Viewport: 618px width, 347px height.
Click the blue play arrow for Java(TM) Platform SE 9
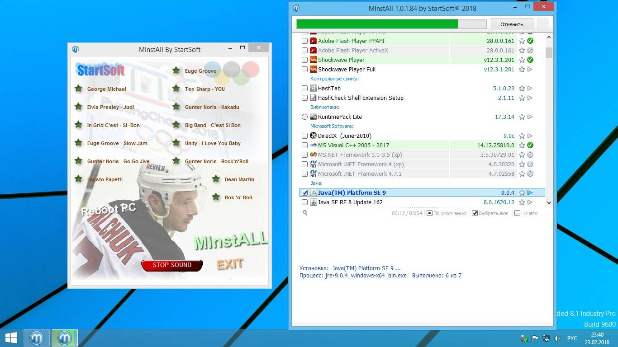tap(530, 192)
